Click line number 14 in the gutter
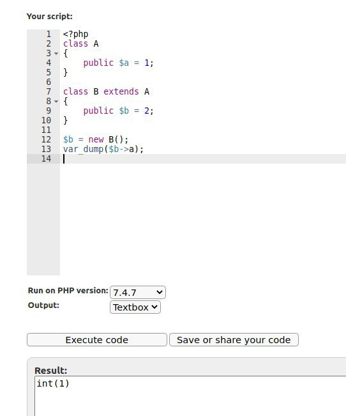 coord(46,158)
